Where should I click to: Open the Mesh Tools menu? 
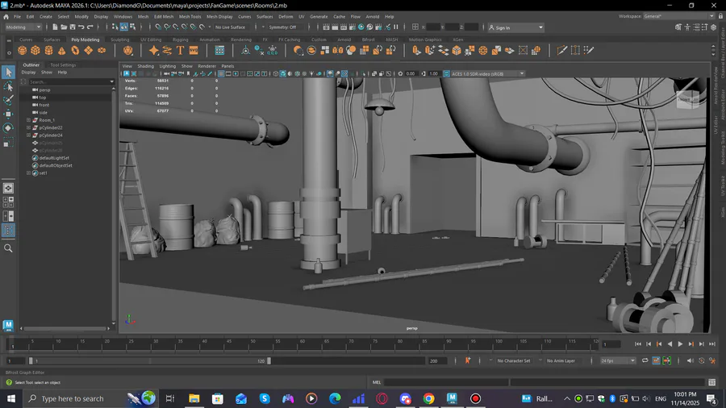(190, 16)
